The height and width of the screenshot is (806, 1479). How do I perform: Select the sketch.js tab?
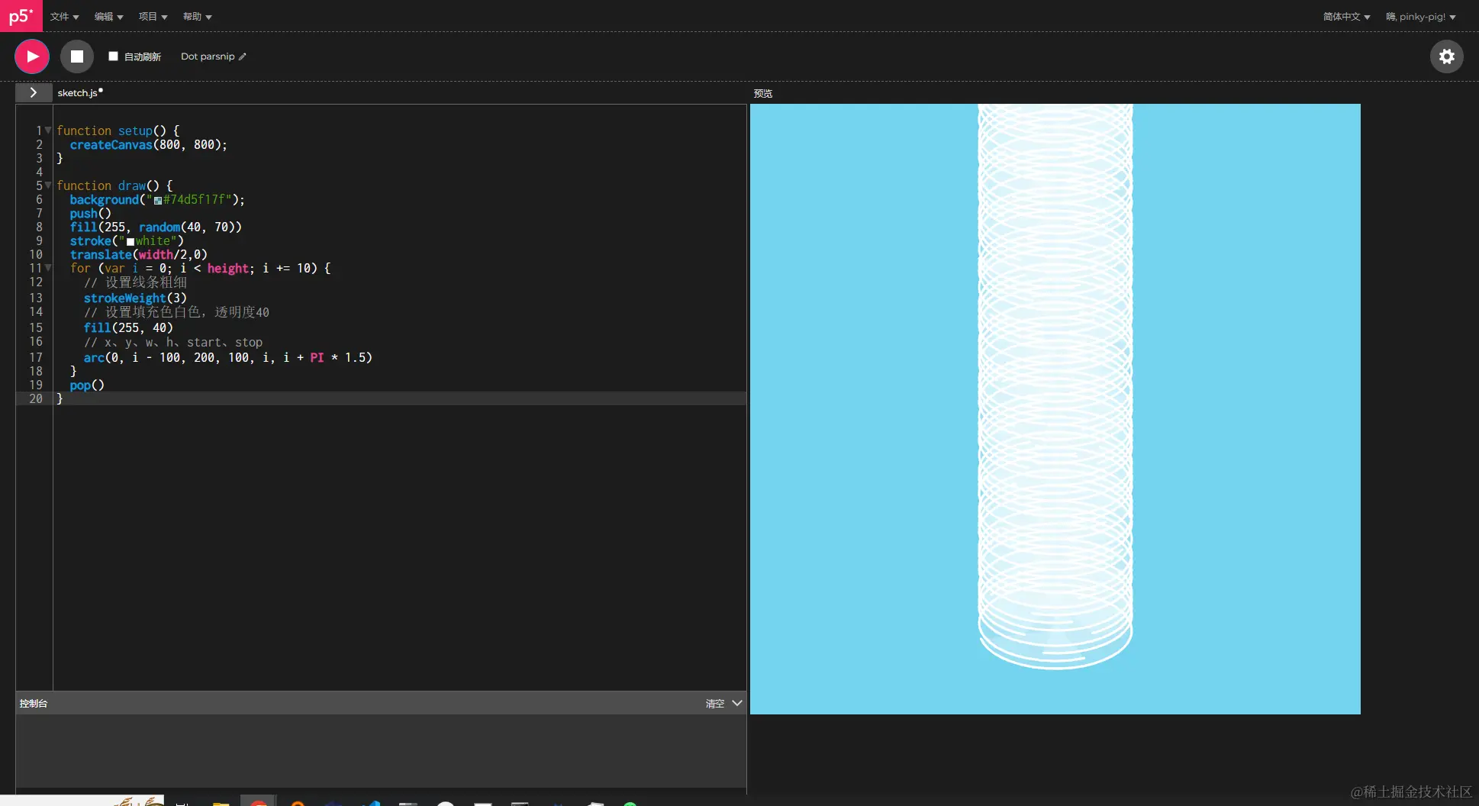(79, 92)
